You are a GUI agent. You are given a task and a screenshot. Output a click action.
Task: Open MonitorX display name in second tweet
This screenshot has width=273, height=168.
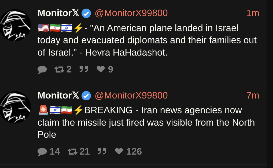pos(58,95)
